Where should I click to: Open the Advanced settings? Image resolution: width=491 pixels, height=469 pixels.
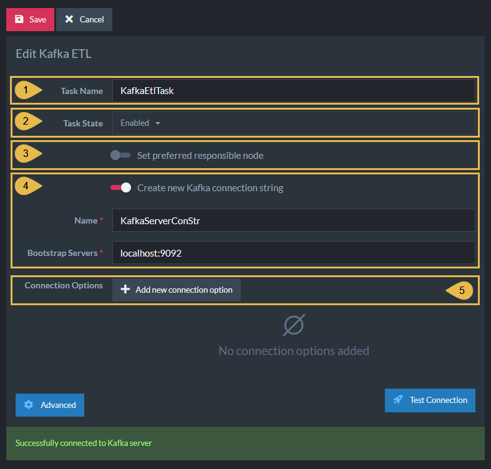50,405
